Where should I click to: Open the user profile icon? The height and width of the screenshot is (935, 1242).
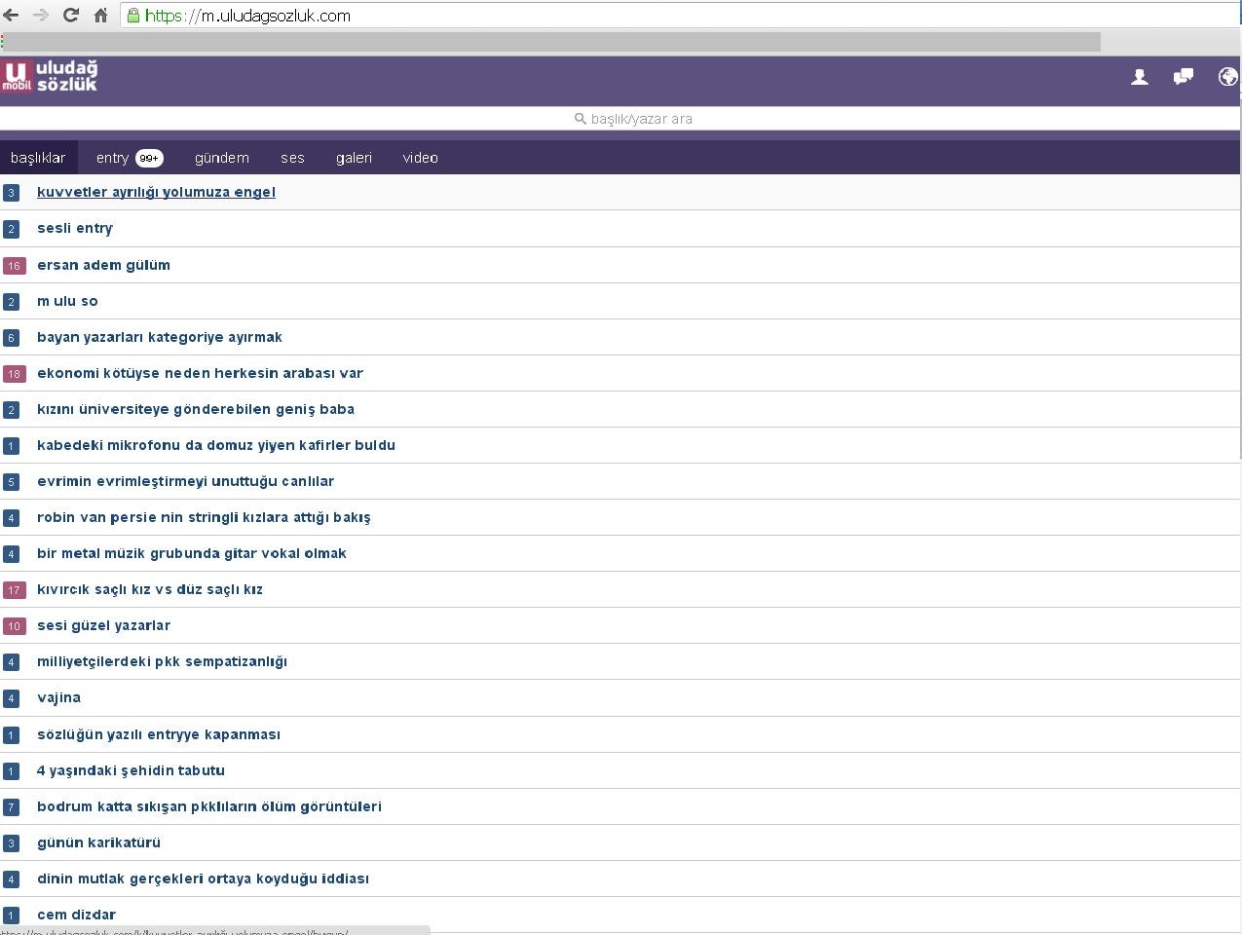tap(1139, 77)
